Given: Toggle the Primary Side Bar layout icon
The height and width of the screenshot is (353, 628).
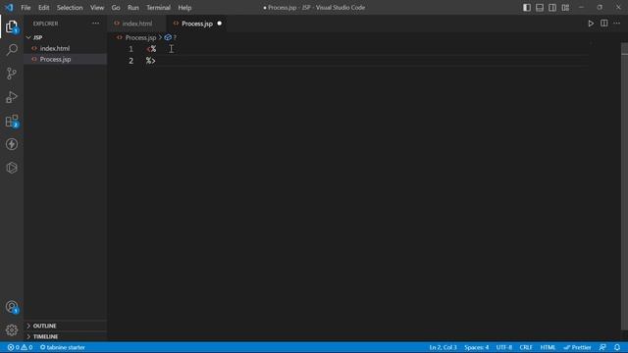Looking at the screenshot, I should coord(527,7).
